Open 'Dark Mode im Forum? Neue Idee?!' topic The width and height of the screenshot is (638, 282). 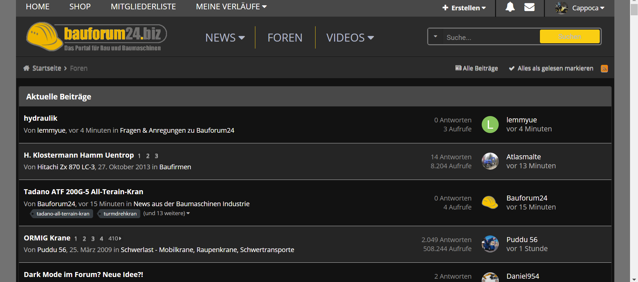click(83, 274)
